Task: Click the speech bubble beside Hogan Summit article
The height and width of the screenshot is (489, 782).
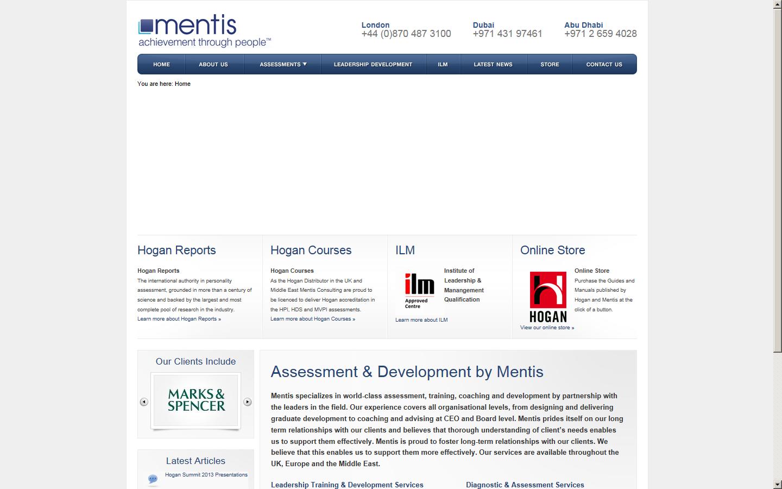Action: click(154, 479)
